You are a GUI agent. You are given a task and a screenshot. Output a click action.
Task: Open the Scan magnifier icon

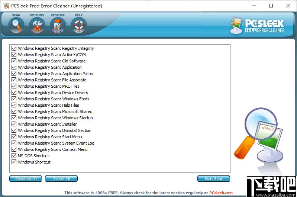click(x=16, y=25)
